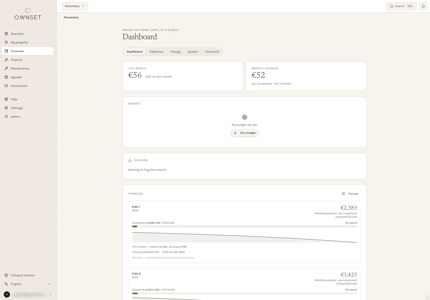Screen dimensions: 430x300
Task: Expand the English language selector chevron
Action: click(49, 284)
